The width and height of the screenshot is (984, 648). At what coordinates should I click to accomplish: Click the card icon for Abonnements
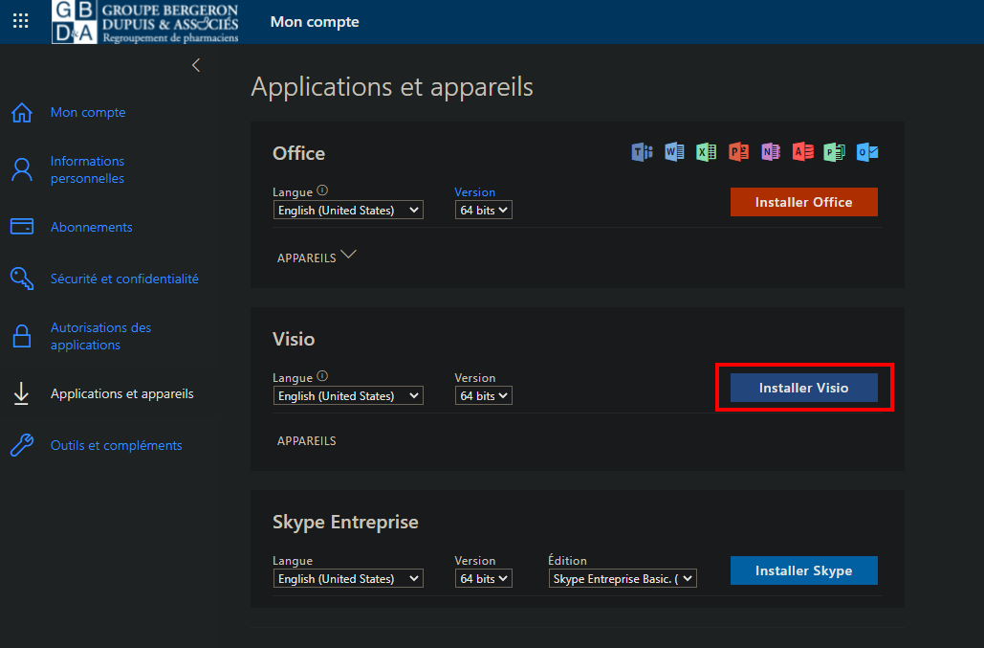tap(22, 227)
